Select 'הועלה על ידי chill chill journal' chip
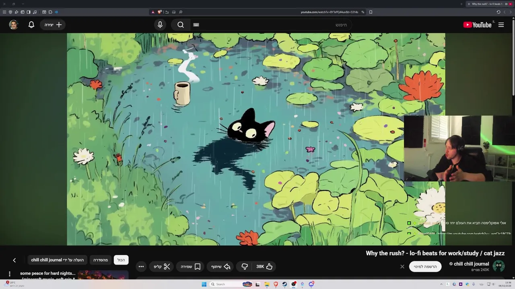 point(58,260)
